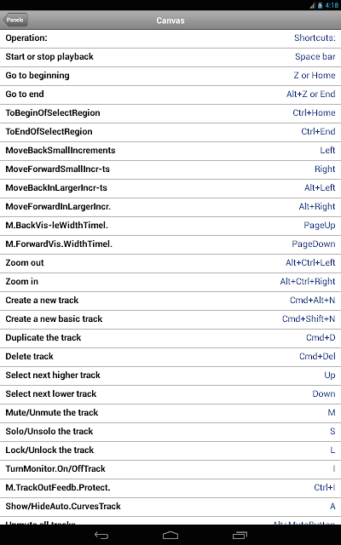Screen dimensions: 341x545
Task: Tap the Go to end row
Action: (170, 95)
